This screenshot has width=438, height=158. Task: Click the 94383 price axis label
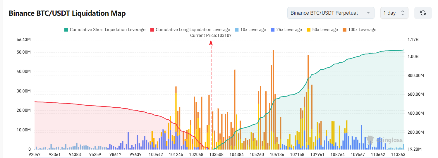tap(75, 154)
